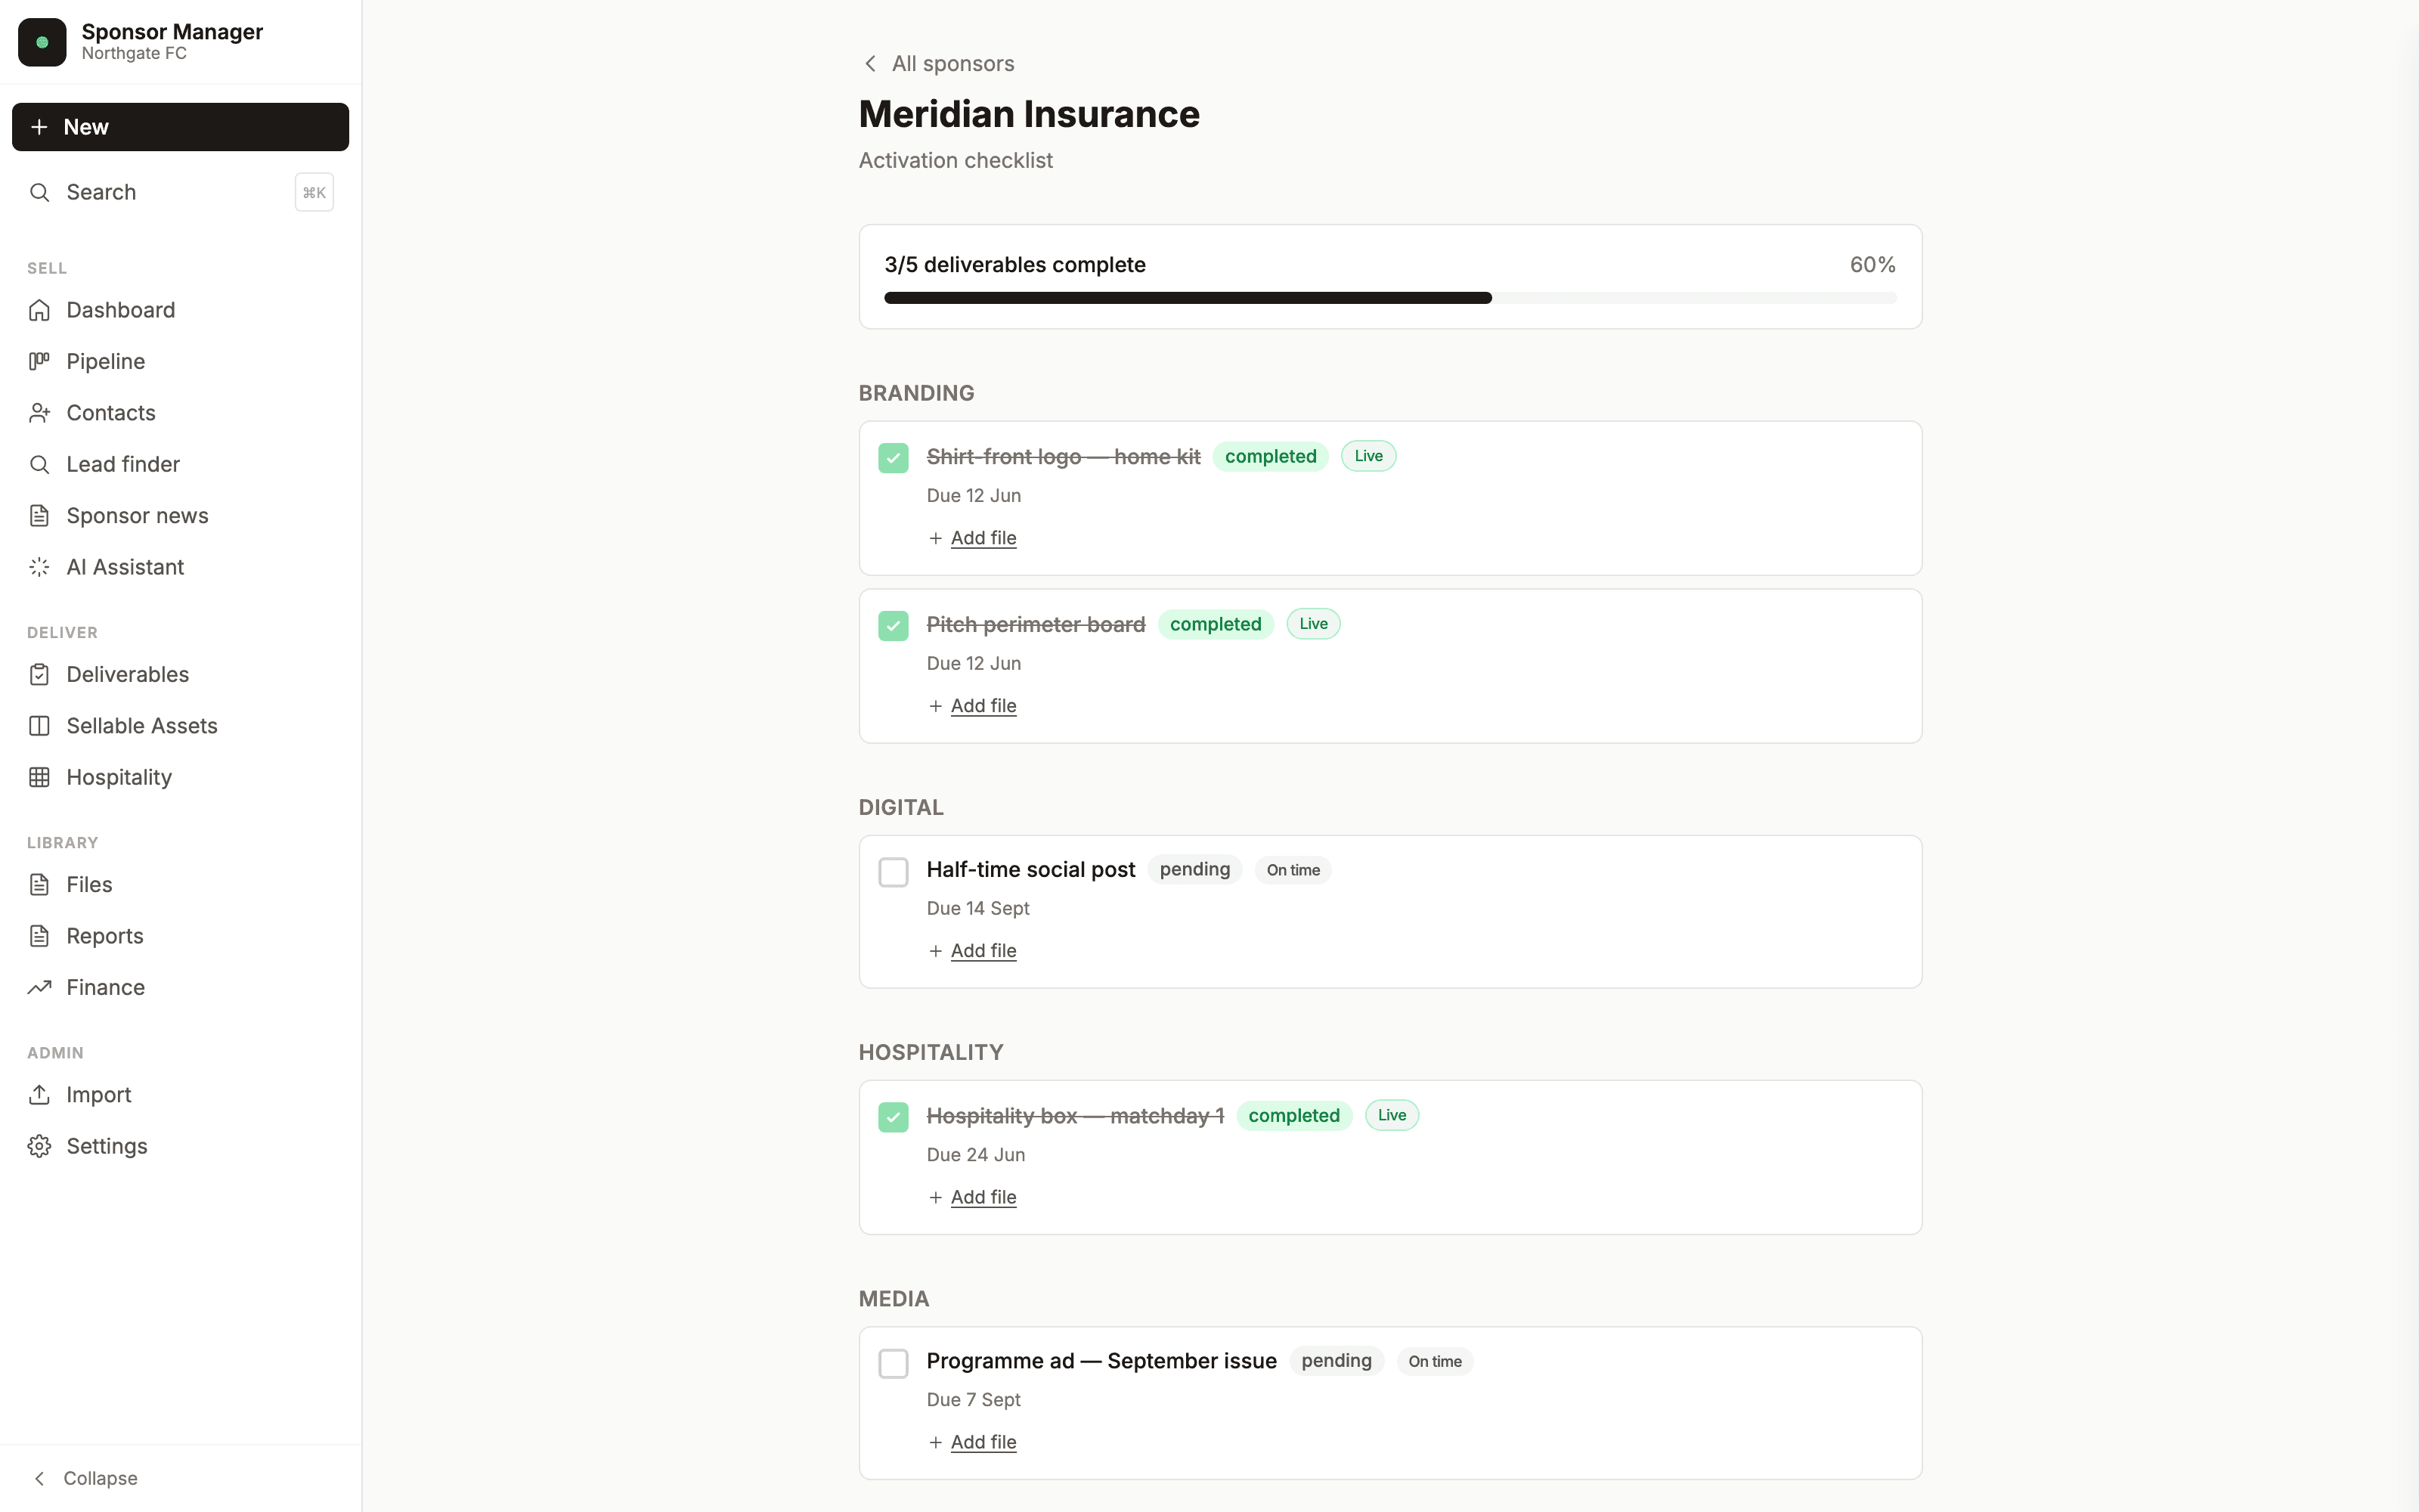Click the plus icon in New button
The height and width of the screenshot is (1512, 2419).
point(39,127)
